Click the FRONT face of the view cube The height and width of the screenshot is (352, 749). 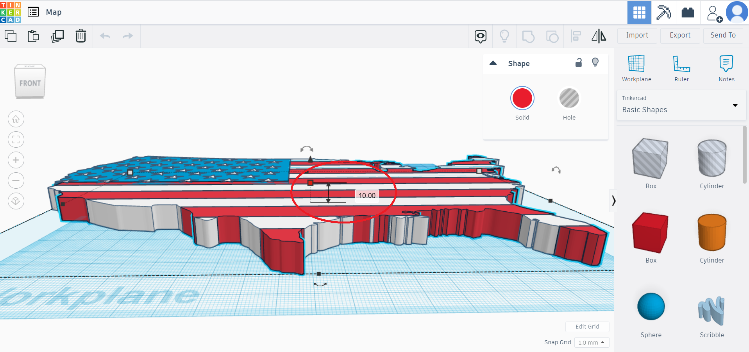[x=30, y=83]
